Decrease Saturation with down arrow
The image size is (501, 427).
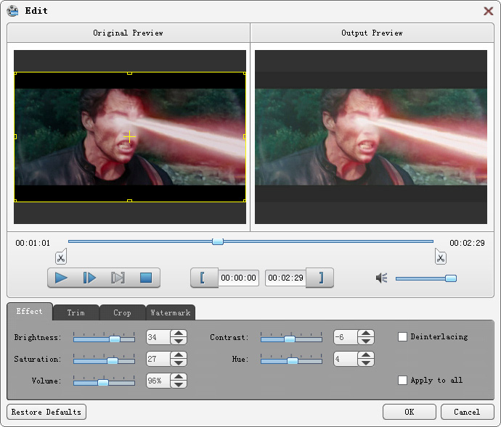pos(179,362)
